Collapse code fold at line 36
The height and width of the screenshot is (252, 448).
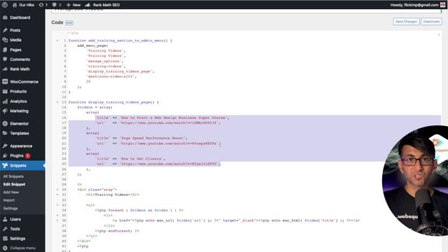pyautogui.click(x=57, y=220)
